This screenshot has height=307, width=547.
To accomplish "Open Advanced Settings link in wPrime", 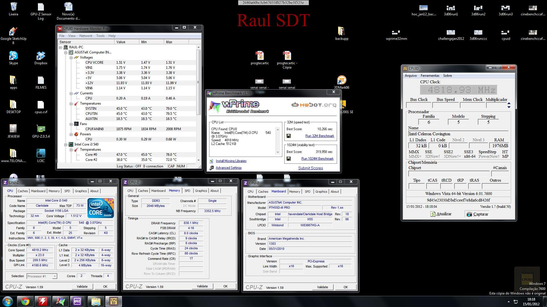I will [228, 168].
